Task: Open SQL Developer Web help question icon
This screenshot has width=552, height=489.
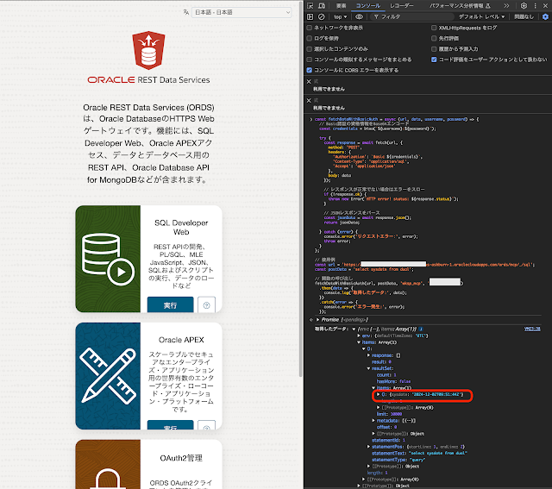Action: pyautogui.click(x=207, y=305)
